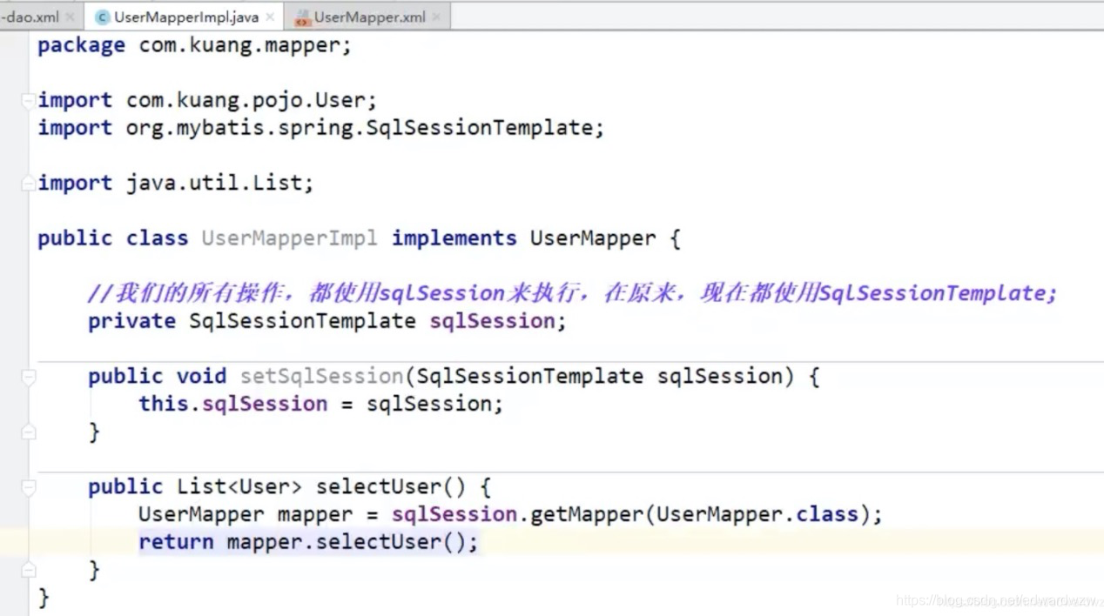Collapse imports at the com.kuang.pojo.User fold marker
The image size is (1104, 616).
tap(28, 100)
